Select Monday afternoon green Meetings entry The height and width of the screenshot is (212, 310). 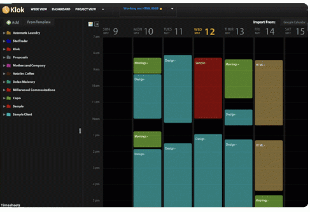[x=147, y=139]
